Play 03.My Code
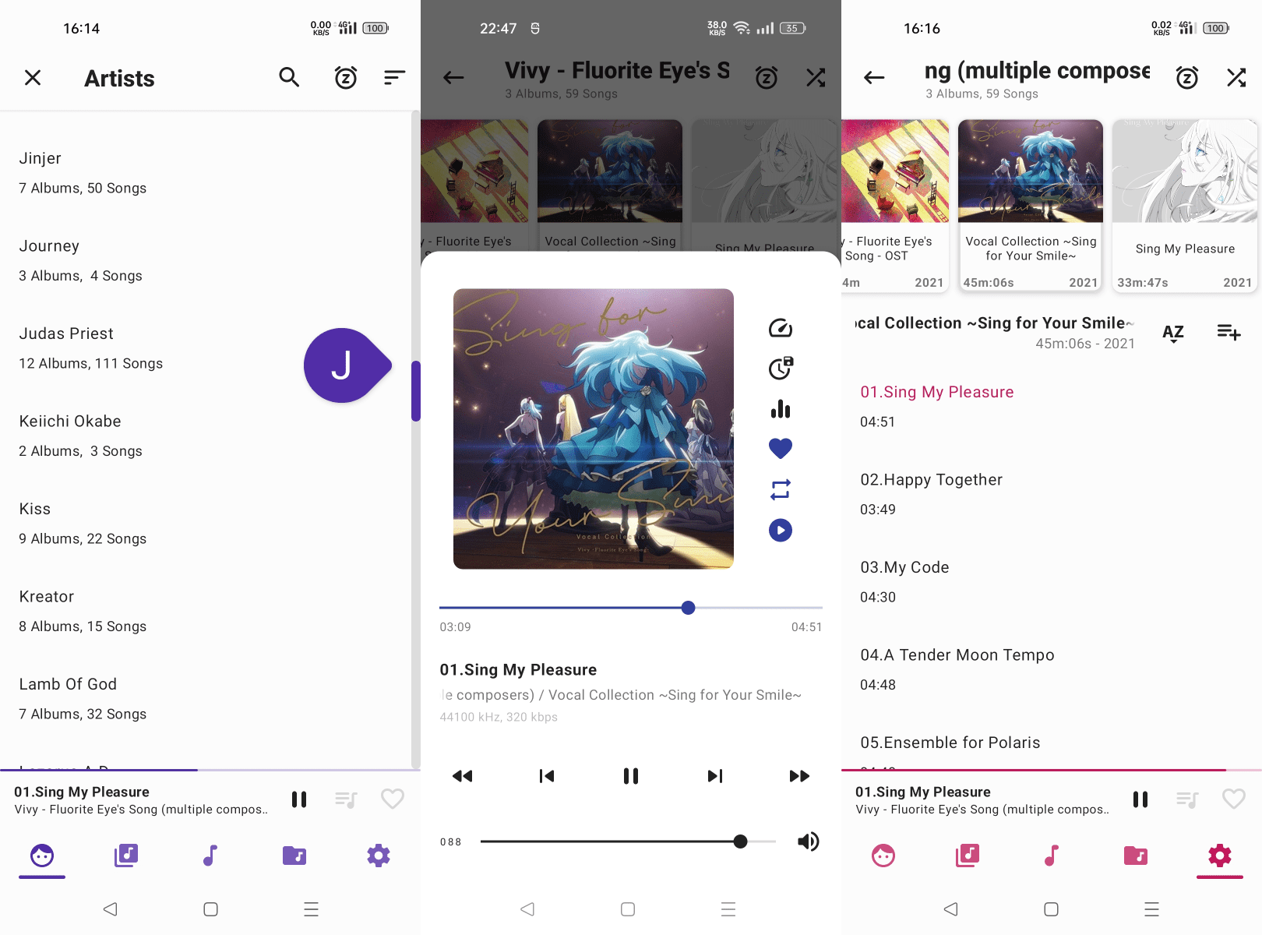The width and height of the screenshot is (1262, 935). pos(1052,582)
